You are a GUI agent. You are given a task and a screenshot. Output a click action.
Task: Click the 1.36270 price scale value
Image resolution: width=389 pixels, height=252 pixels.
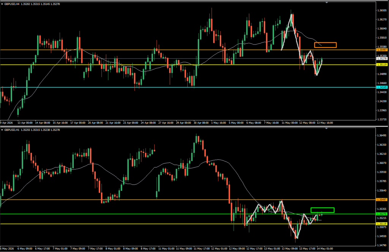point(382,19)
